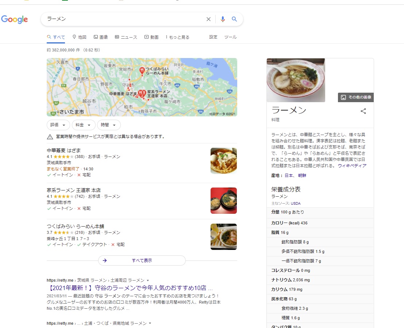This screenshot has height=328, width=404.
Task: Open the ramen shops map
Action: pos(142,87)
